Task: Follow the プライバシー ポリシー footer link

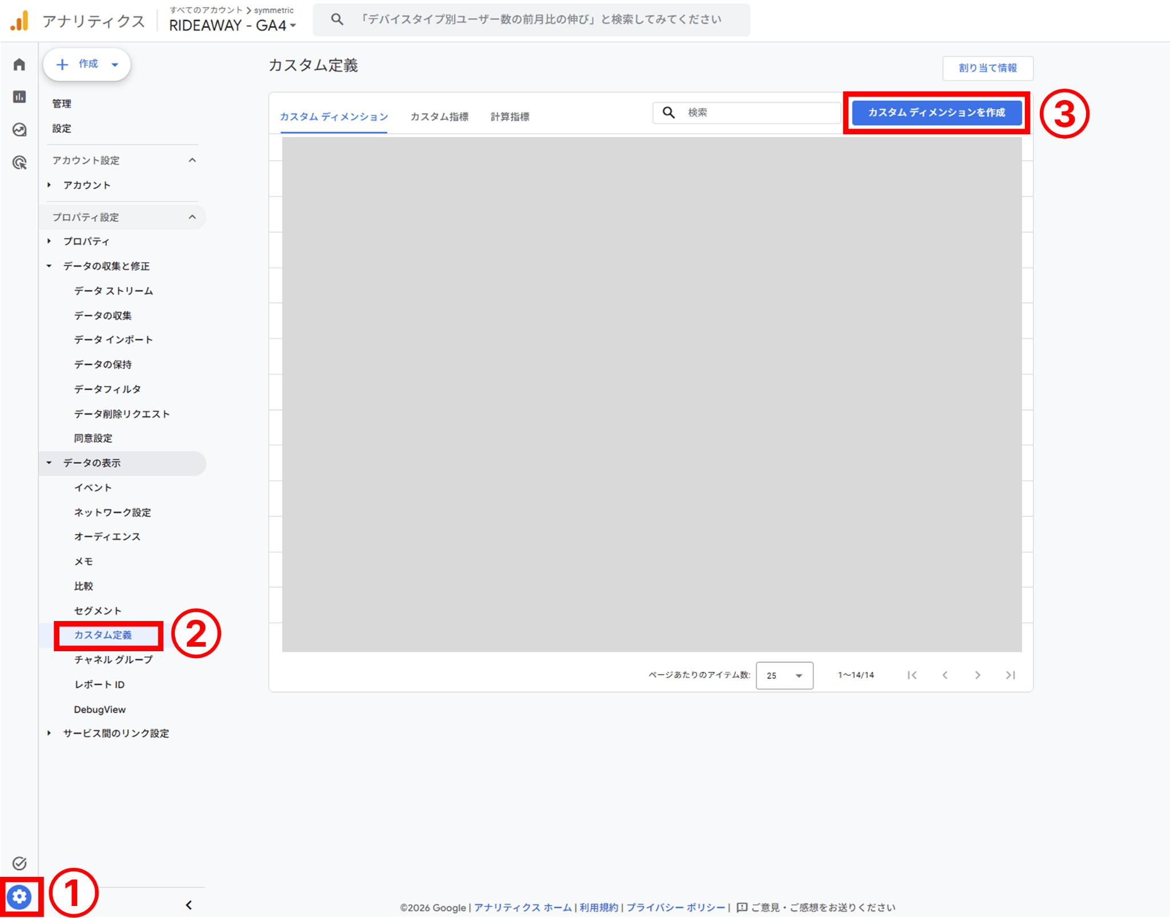Action: [676, 908]
